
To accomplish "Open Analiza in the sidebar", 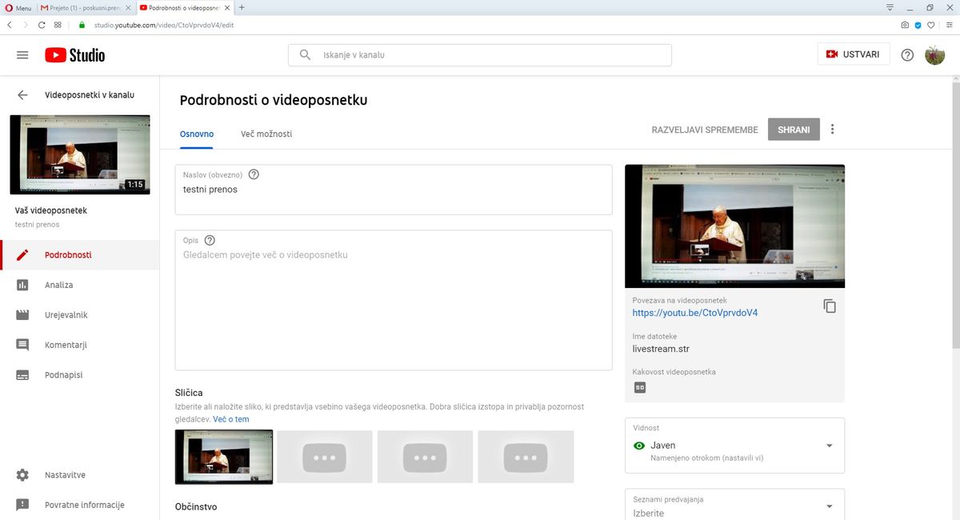I will (59, 285).
